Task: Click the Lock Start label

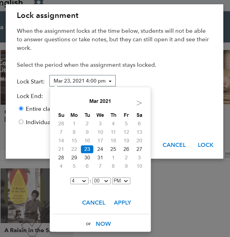Action: click(31, 82)
